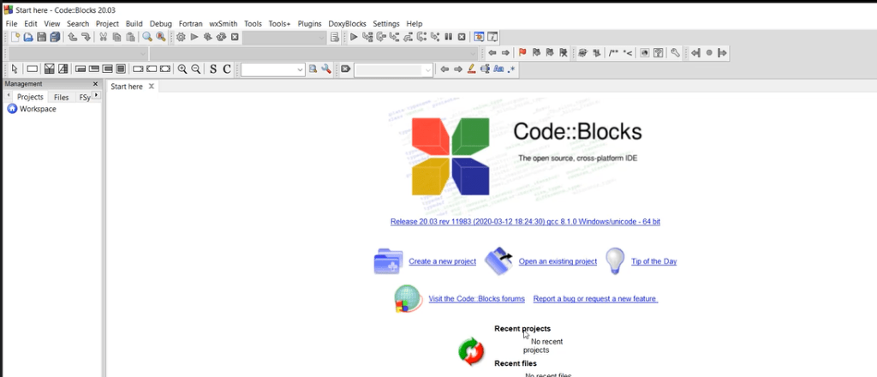The height and width of the screenshot is (377, 877).
Task: Open the incremental search dropdown field
Action: [x=393, y=69]
